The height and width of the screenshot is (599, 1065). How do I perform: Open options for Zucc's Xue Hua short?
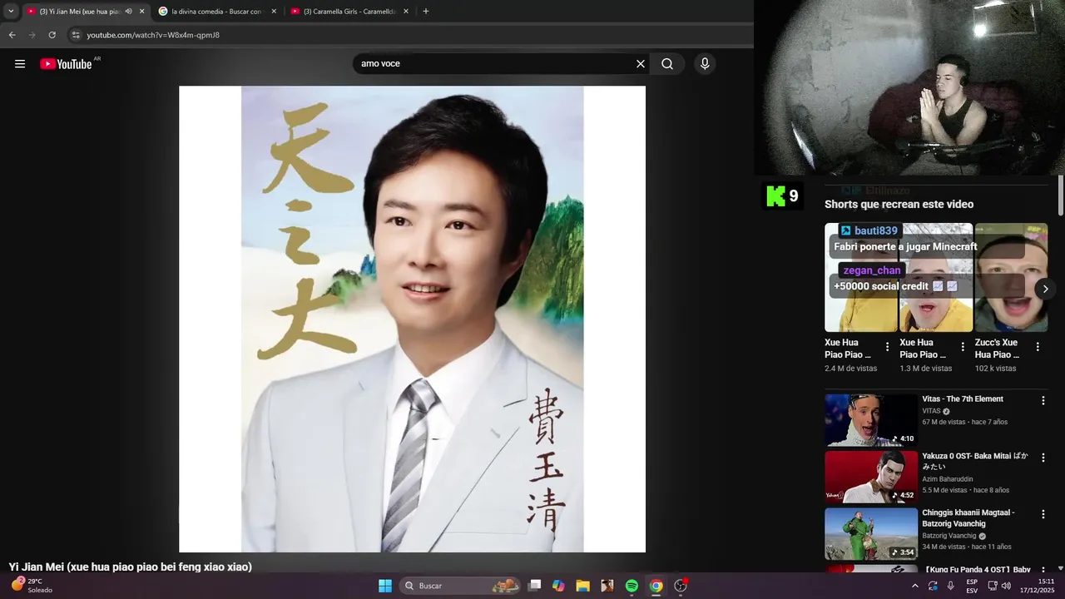click(1038, 347)
